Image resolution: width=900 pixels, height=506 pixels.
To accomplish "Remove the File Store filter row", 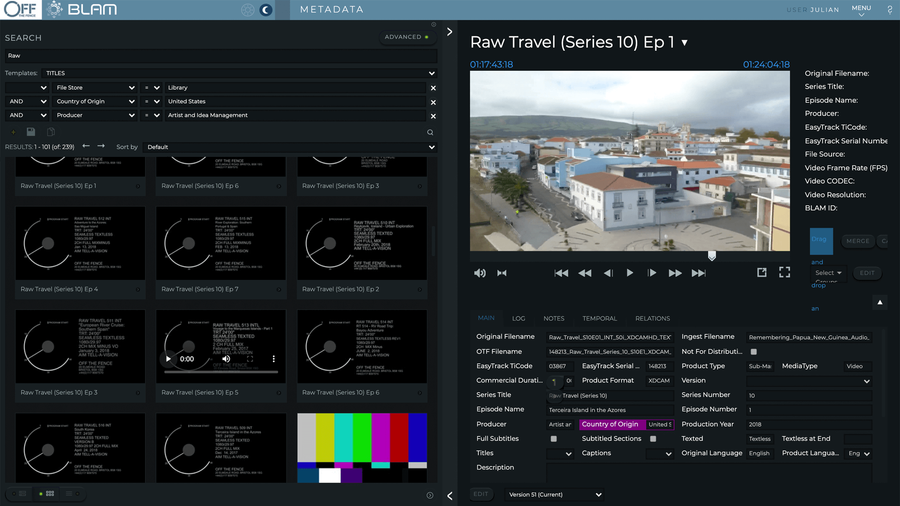I will 433,88.
